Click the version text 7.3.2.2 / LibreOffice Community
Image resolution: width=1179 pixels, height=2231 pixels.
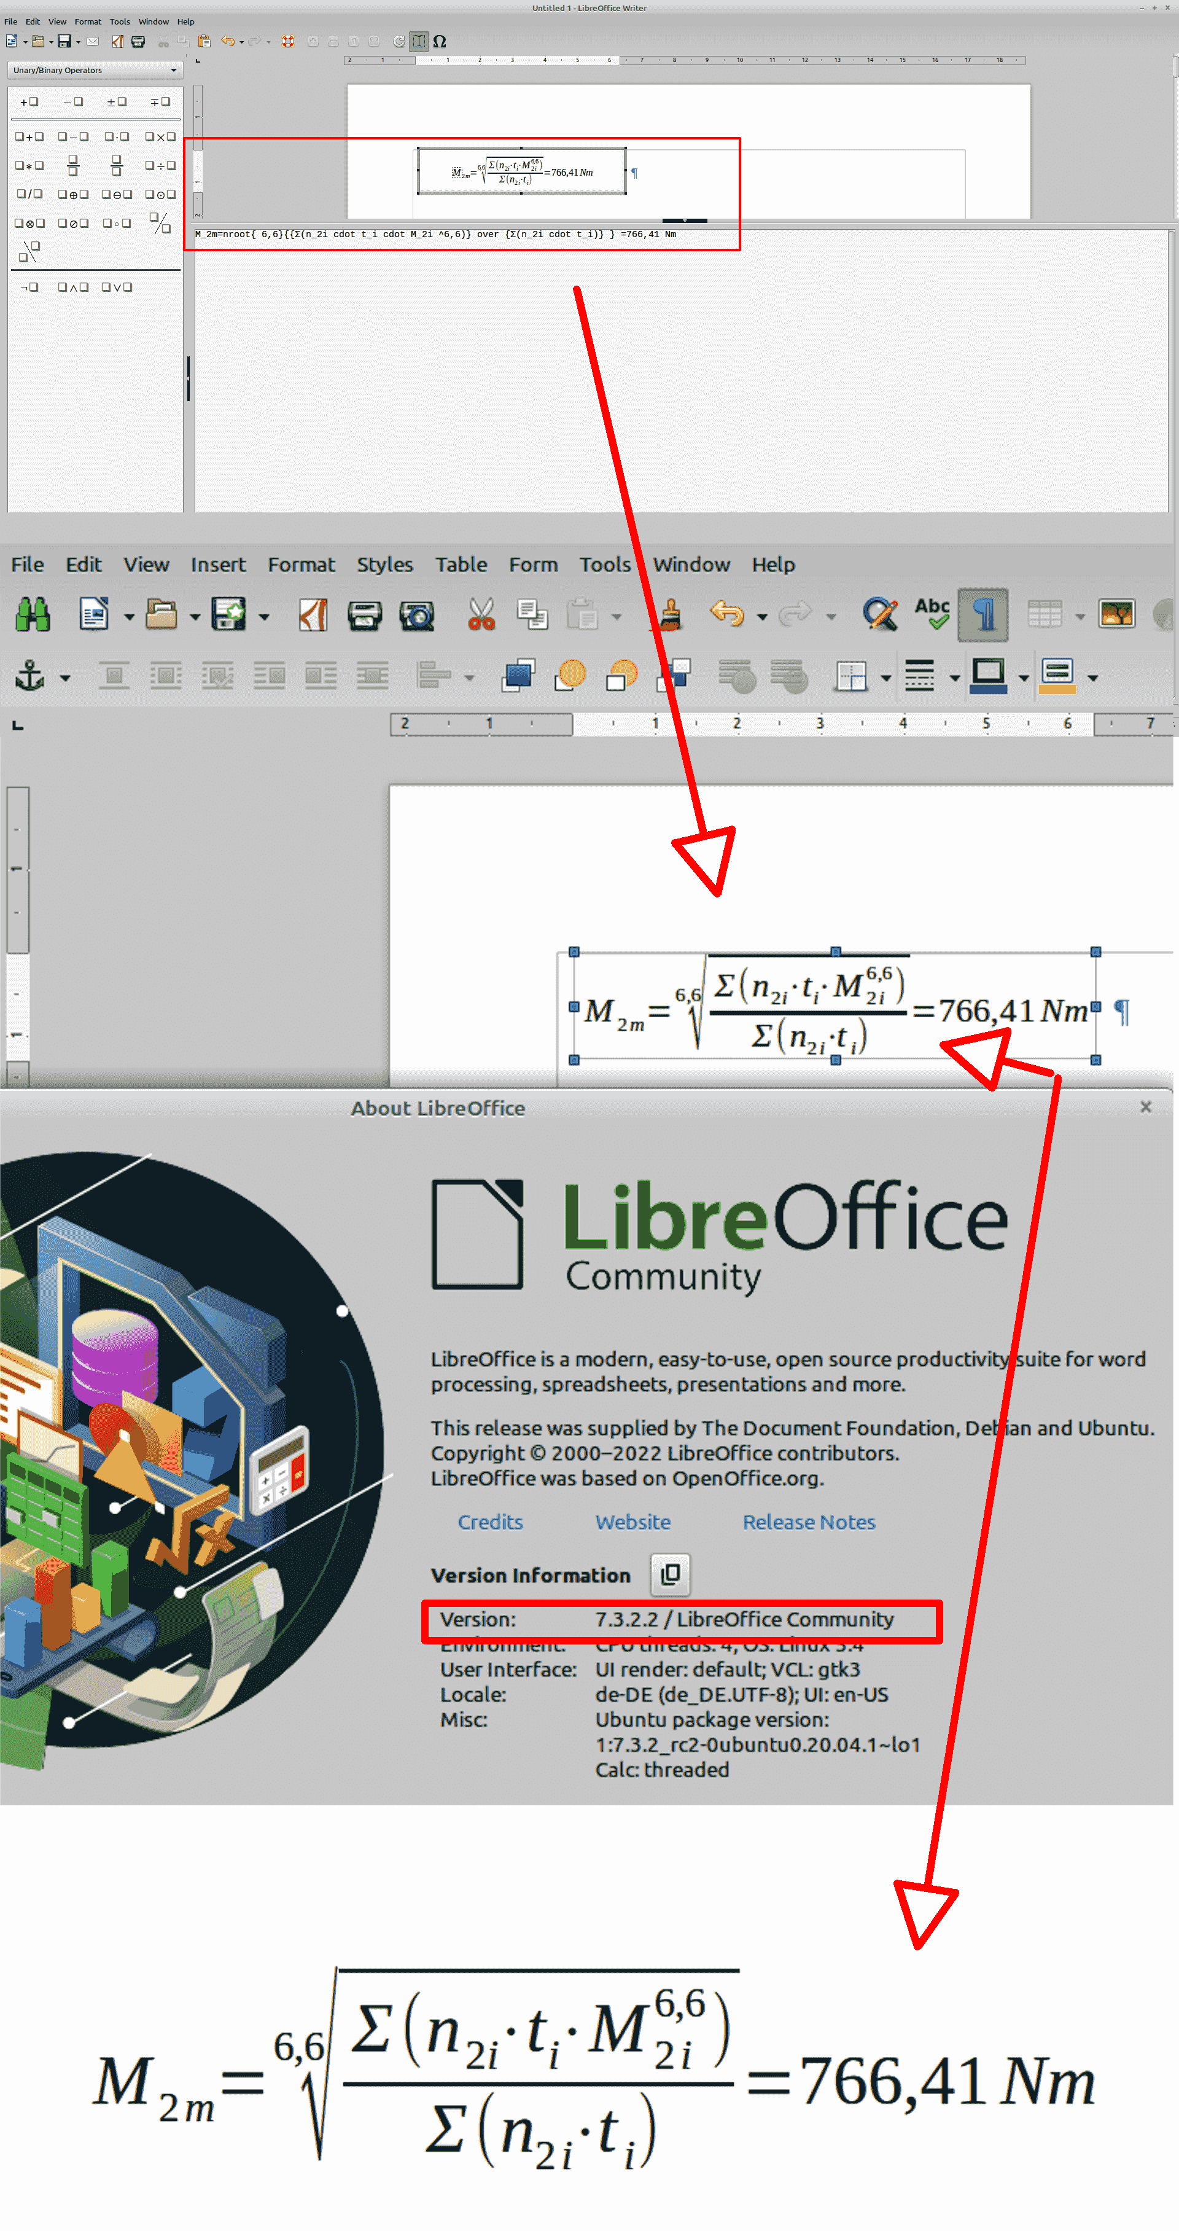[744, 1620]
